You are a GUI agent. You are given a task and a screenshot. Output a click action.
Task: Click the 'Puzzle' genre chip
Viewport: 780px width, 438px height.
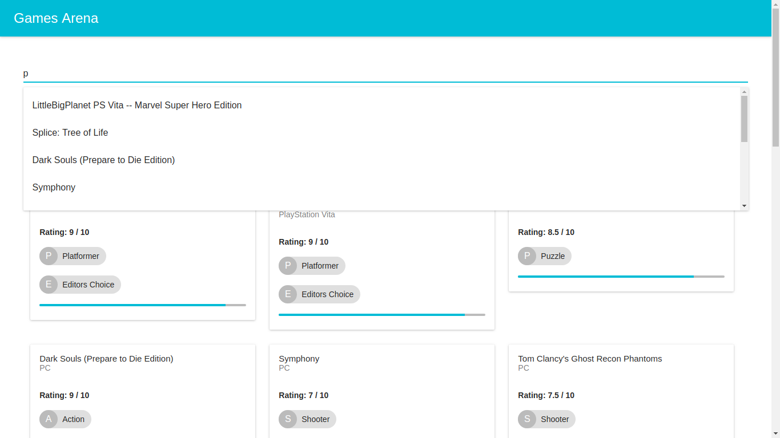[545, 256]
